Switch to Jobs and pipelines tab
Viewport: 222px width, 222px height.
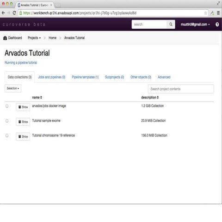pos(52,77)
